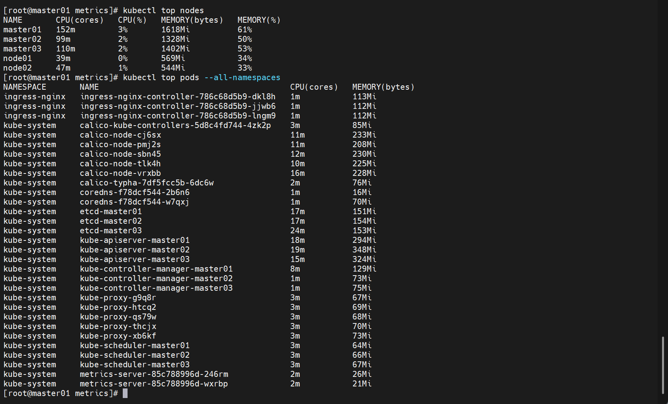This screenshot has height=404, width=668.
Task: Select pod name kube-proxy-g9q8r
Action: coord(118,298)
